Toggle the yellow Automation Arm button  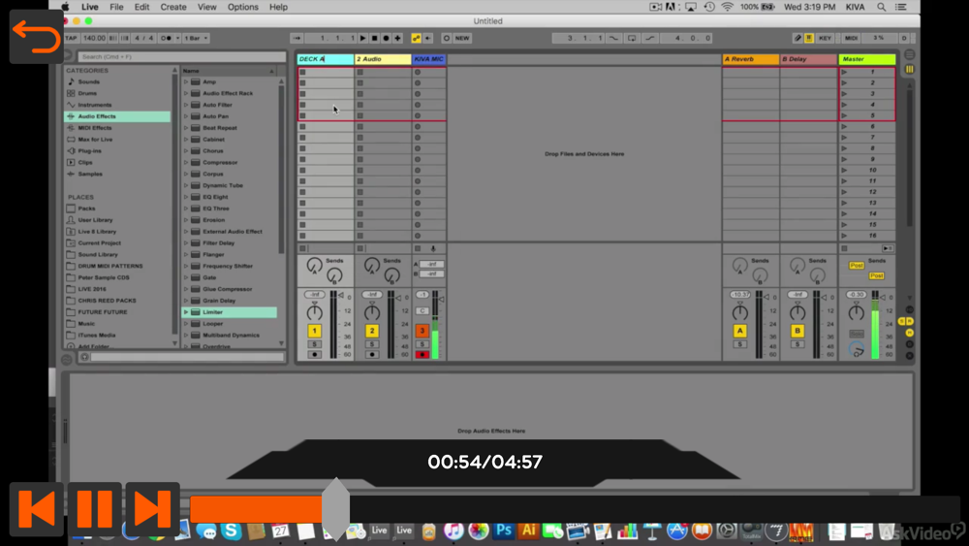coord(416,38)
